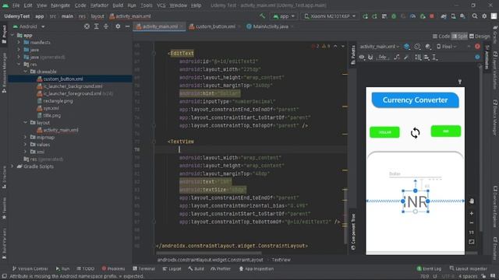Open the Navigate menu
Screen dimensions: 499x280
click(60, 5)
